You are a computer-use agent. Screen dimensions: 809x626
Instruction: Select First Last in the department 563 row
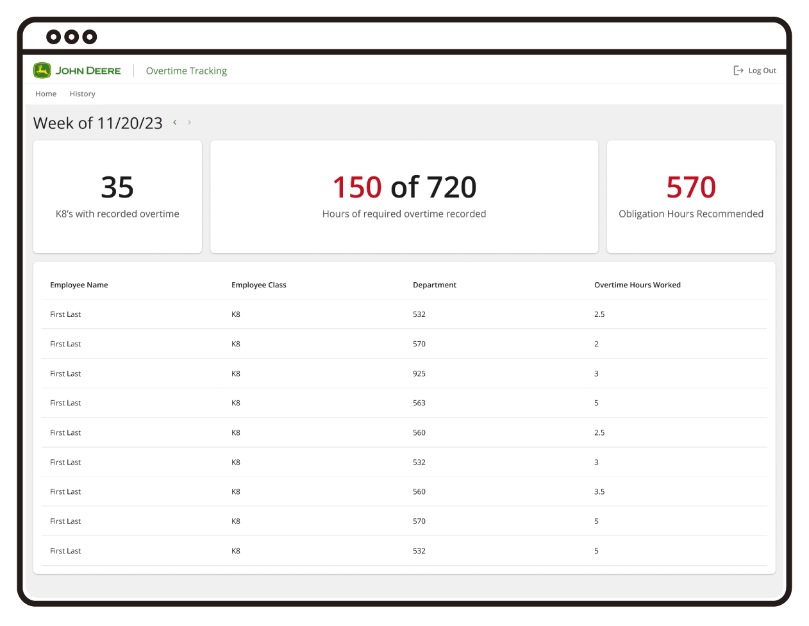(x=65, y=403)
